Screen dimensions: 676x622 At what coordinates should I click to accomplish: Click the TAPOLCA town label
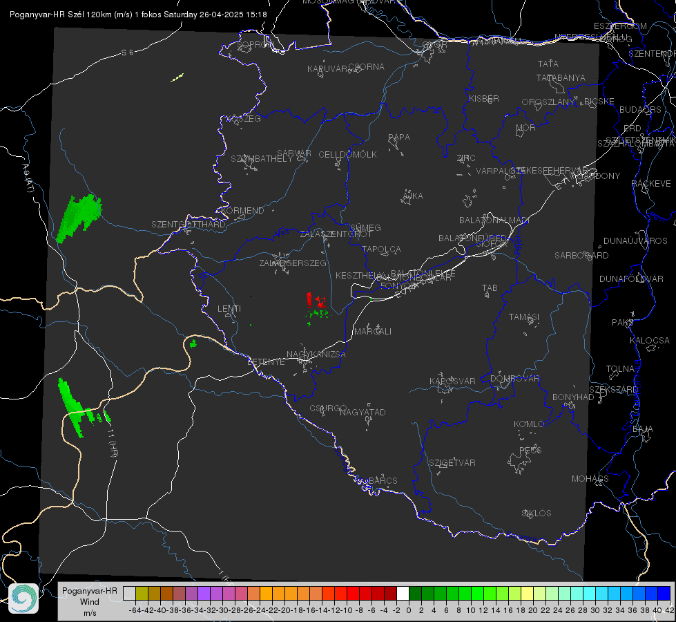pos(381,249)
